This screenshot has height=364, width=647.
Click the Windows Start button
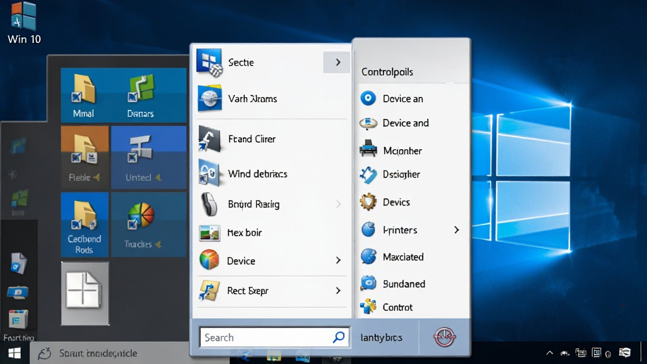(x=15, y=353)
